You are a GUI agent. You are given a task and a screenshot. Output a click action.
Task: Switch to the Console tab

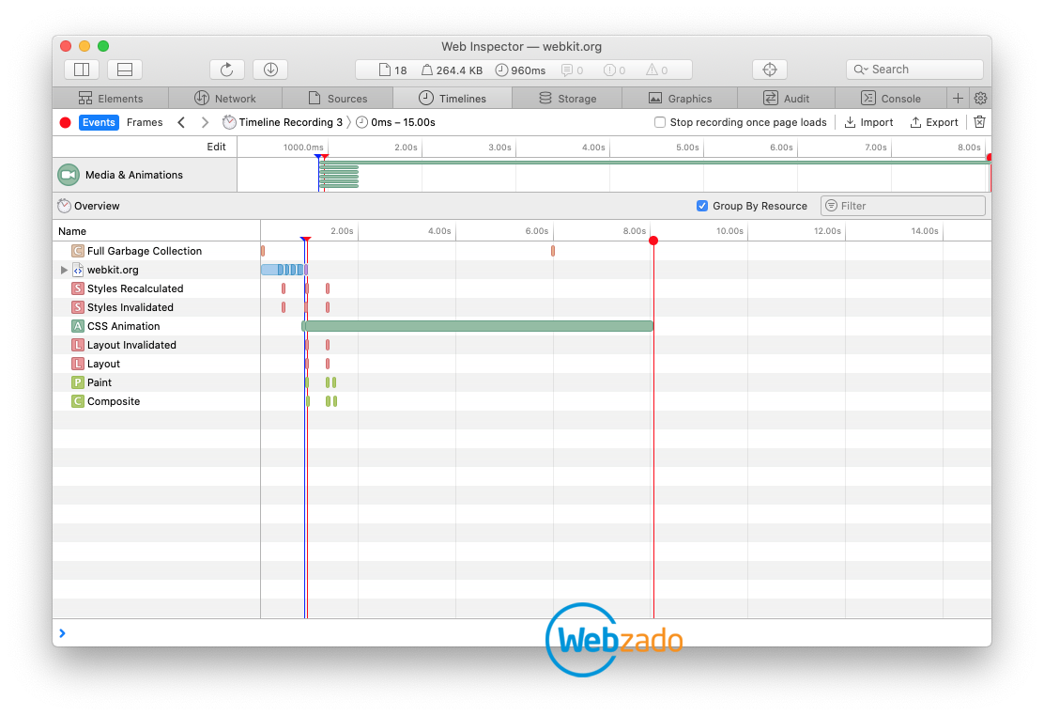coord(890,98)
